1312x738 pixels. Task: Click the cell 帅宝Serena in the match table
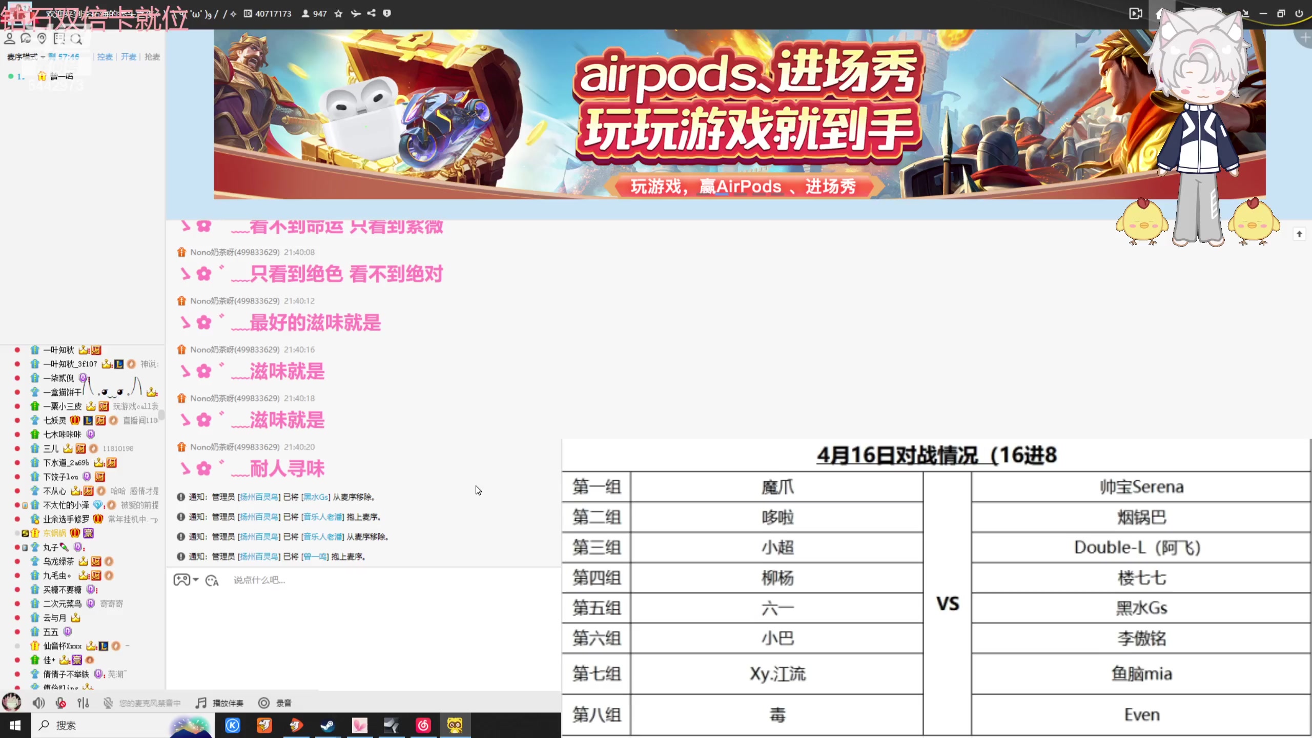pyautogui.click(x=1141, y=486)
